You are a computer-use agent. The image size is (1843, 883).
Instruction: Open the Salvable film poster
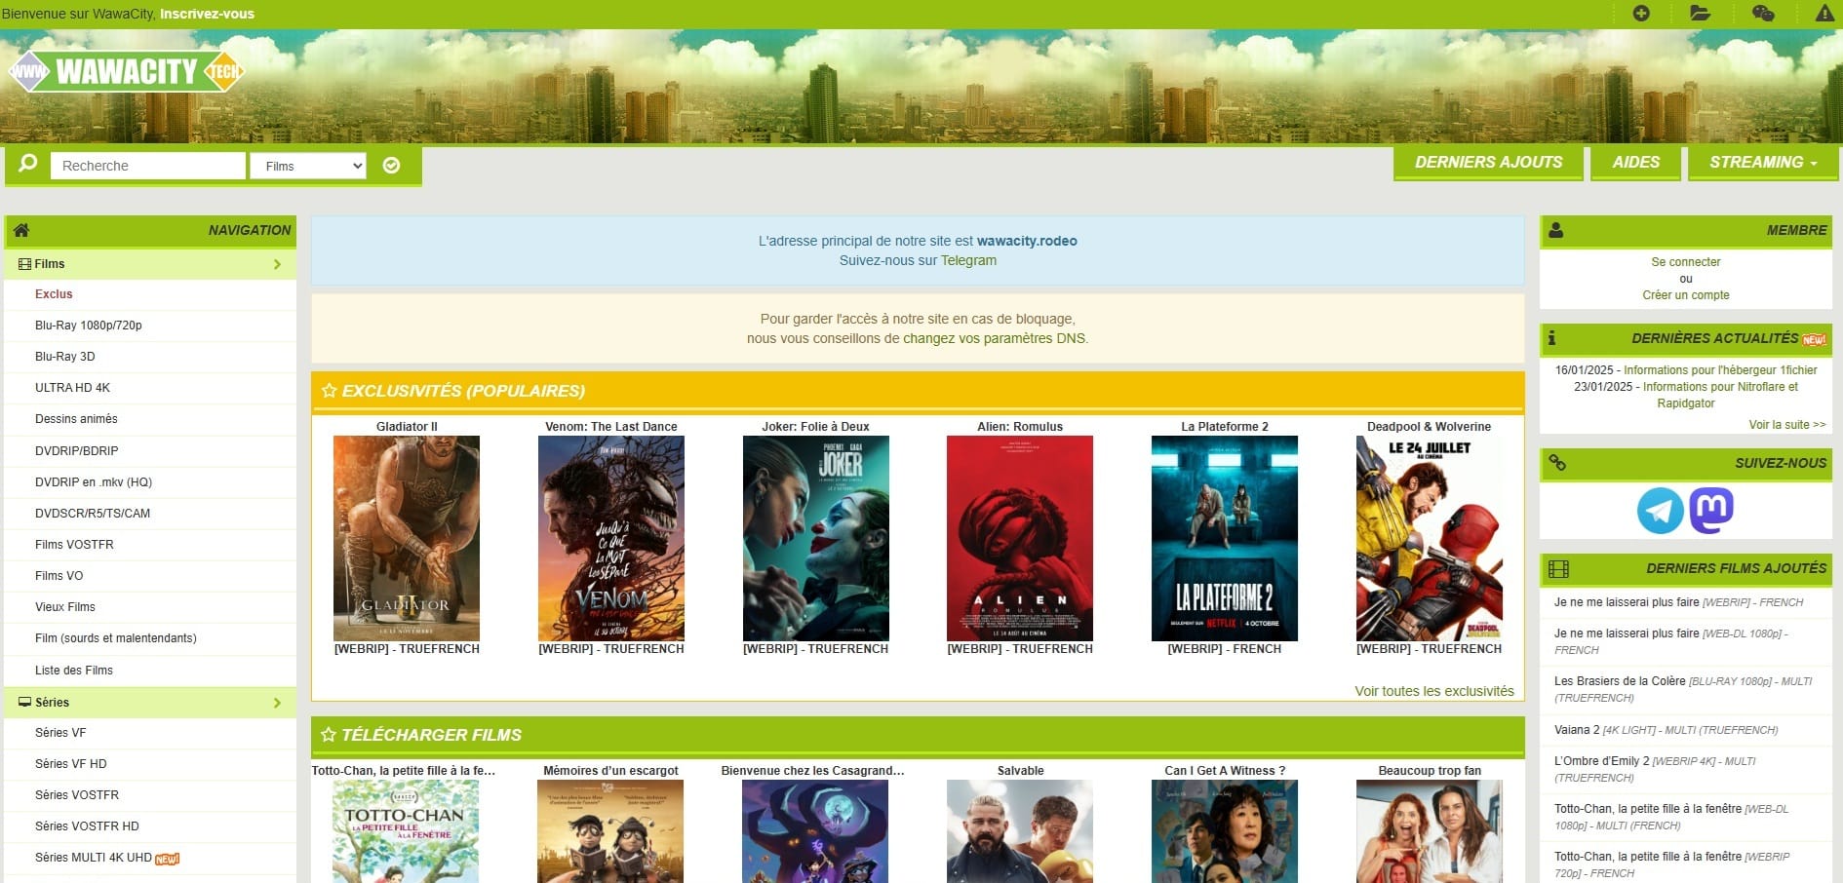(1020, 831)
